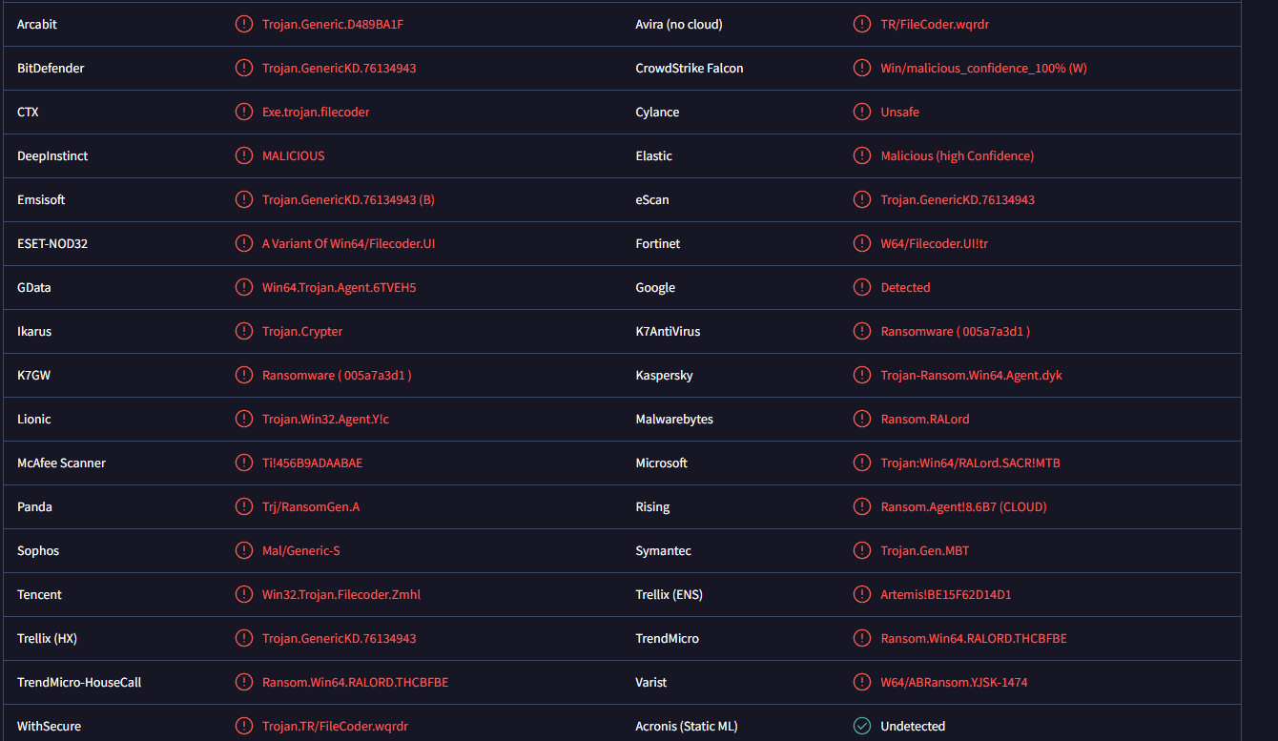Click the W64/ABRansom.YJSK-1474 detection
The height and width of the screenshot is (741, 1278).
(x=955, y=682)
